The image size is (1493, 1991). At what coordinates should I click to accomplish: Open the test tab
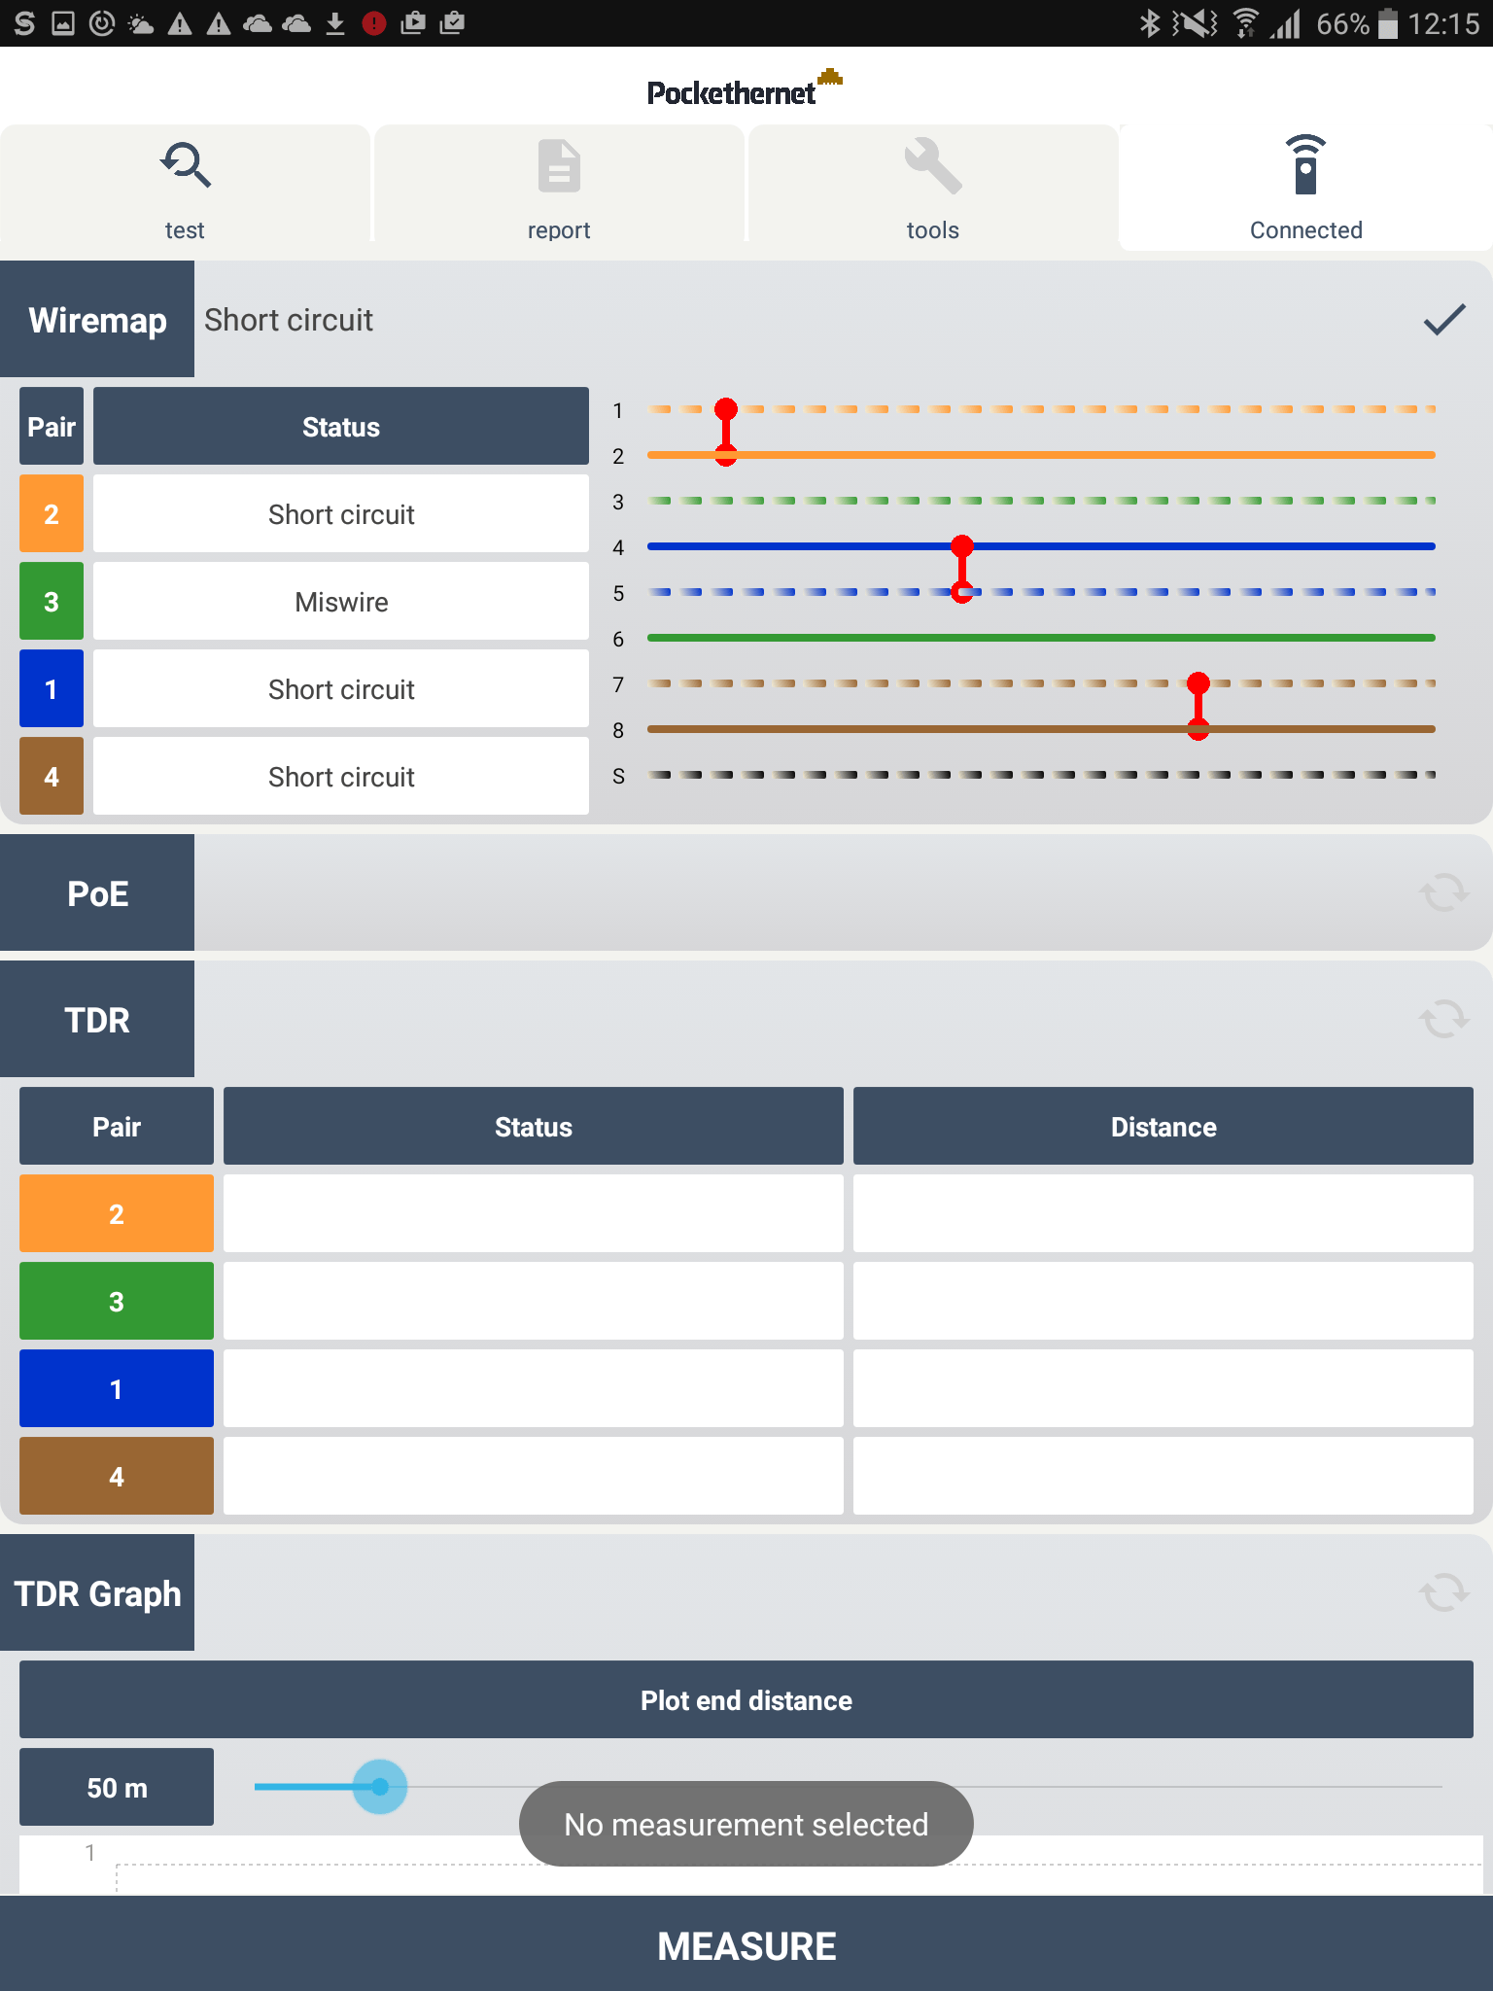(185, 185)
